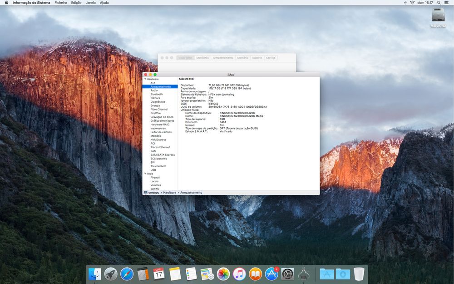Click the Wi-Fi status icon

tap(412, 3)
